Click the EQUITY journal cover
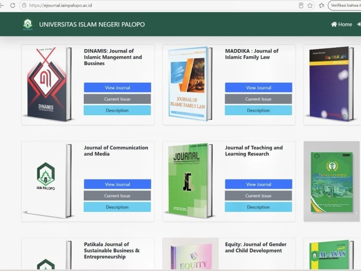Image resolution: width=361 pixels, height=271 pixels. point(191,256)
